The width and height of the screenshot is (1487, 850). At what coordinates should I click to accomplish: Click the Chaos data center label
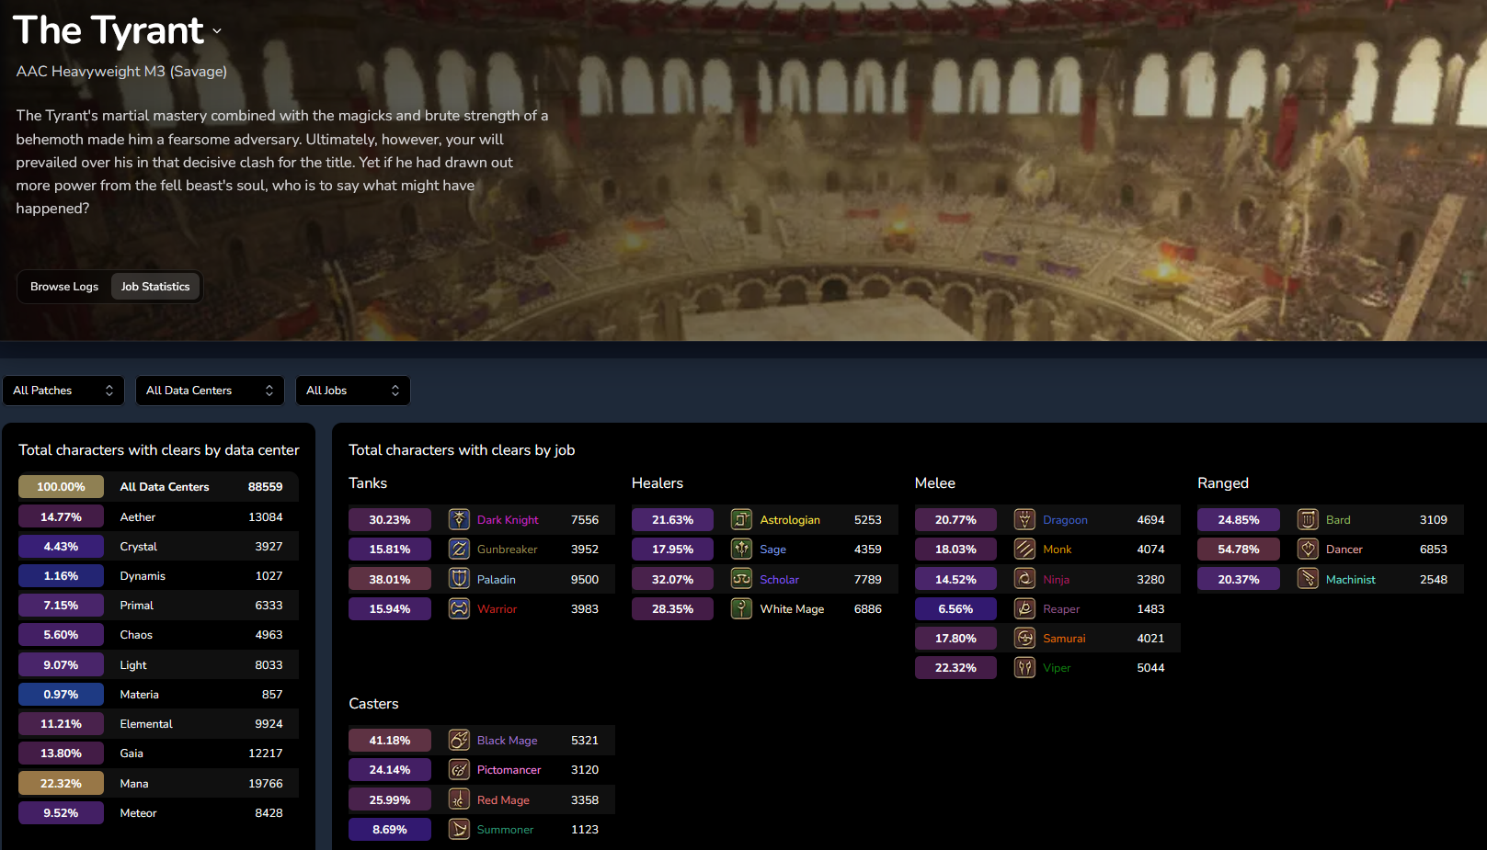(136, 635)
